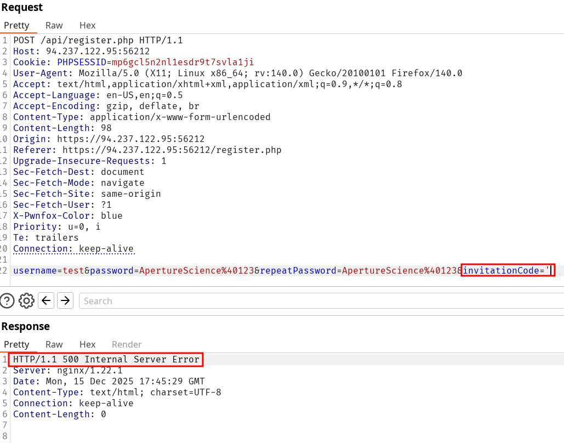Click the 500 Internal Server Error status line
564x443 pixels.
point(106,360)
